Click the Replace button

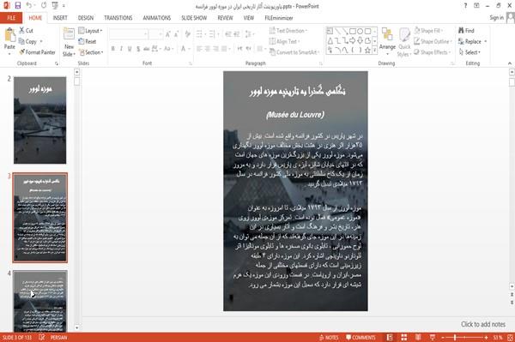click(472, 41)
